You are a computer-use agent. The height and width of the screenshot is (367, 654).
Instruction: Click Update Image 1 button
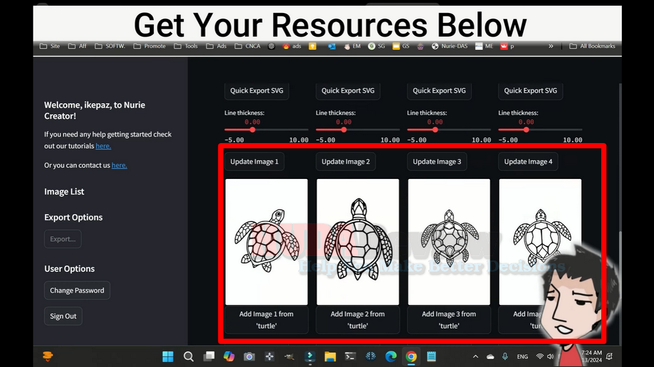click(254, 162)
